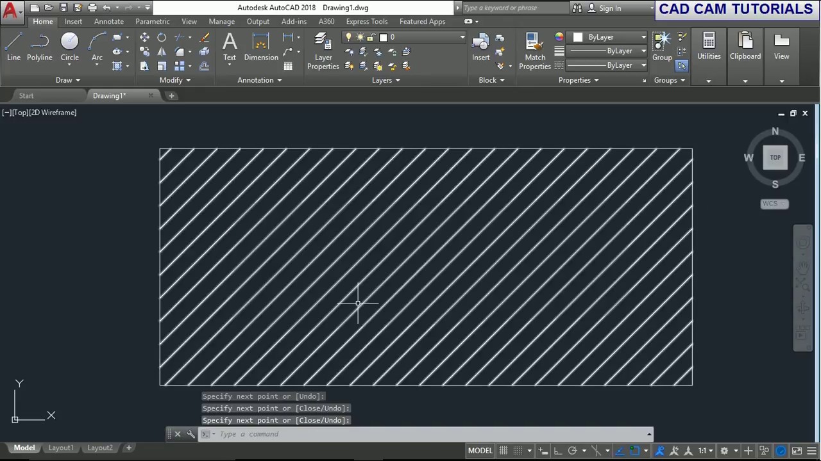Screen dimensions: 821x461
Task: Click the MODEL space button
Action: pos(480,451)
